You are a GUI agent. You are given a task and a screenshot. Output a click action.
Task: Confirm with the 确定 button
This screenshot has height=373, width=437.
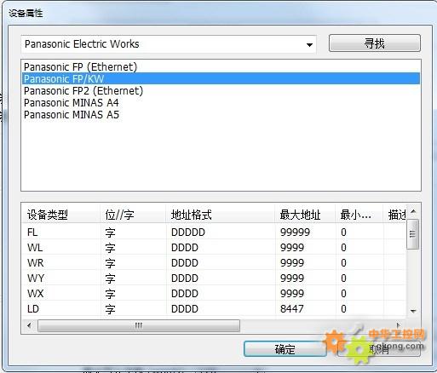pos(285,349)
